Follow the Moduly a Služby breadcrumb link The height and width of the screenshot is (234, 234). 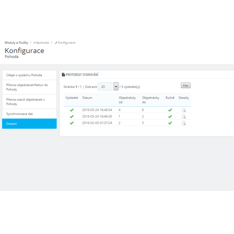[x=17, y=43]
